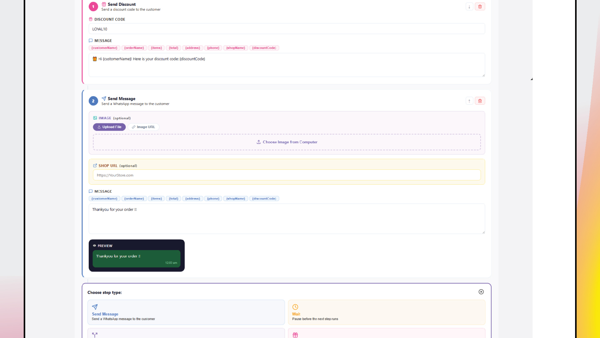Click the Thankyou for your order message box
600x338 pixels.
click(287, 219)
